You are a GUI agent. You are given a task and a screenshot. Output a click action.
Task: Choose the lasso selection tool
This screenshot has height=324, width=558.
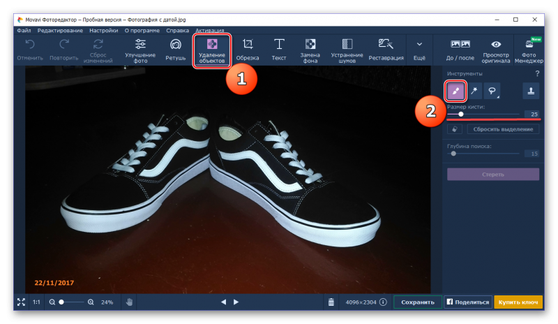[x=492, y=90]
